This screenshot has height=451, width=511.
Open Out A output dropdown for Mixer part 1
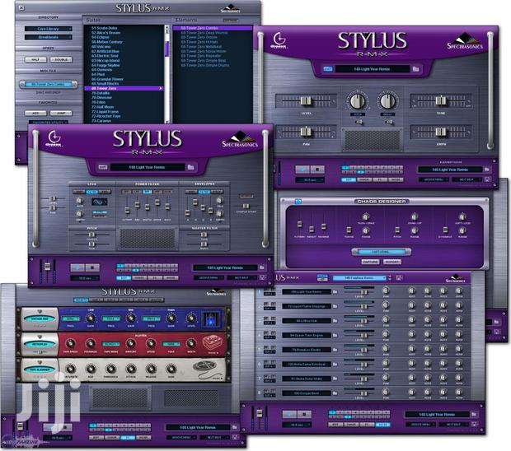tap(270, 294)
